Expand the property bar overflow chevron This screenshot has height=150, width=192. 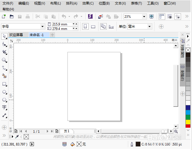click(187, 26)
